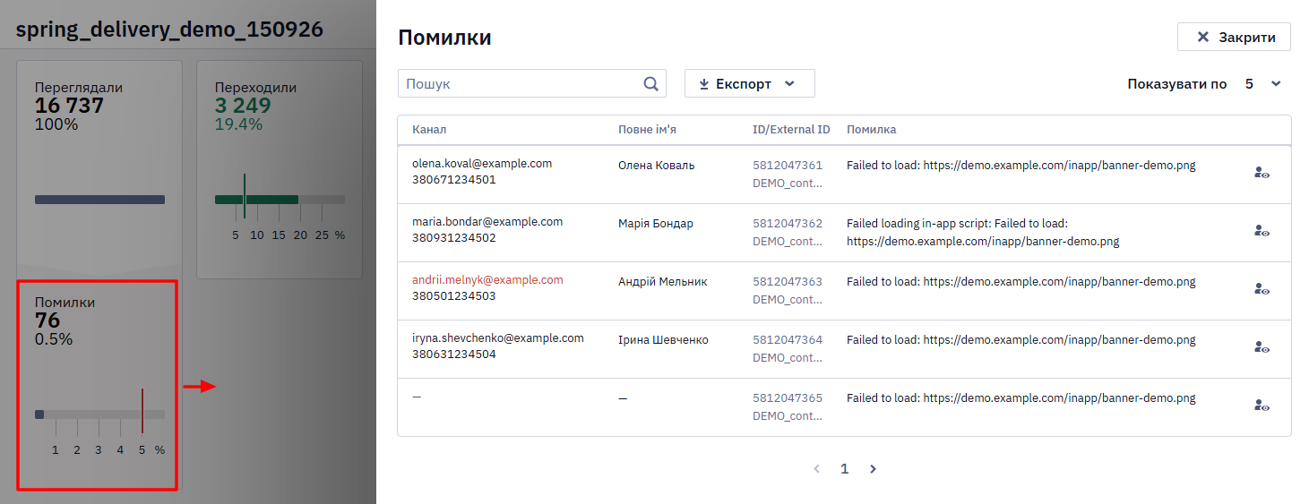Screen dimensions: 1309x504
Task: Open the Показувати по rows dropdown
Action: (1263, 84)
